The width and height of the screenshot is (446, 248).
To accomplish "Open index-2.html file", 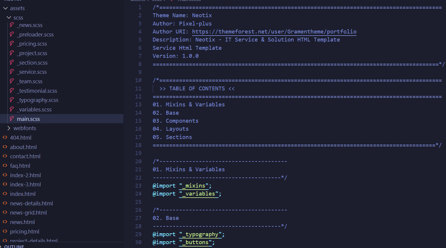I will [26, 175].
